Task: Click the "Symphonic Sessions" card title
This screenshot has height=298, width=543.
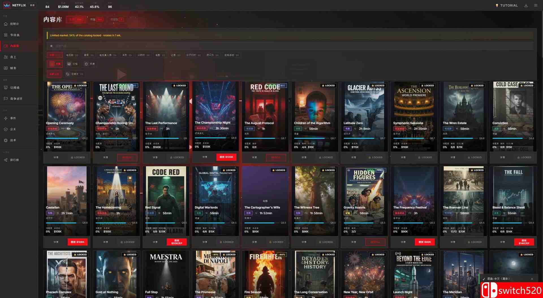Action: pyautogui.click(x=408, y=123)
